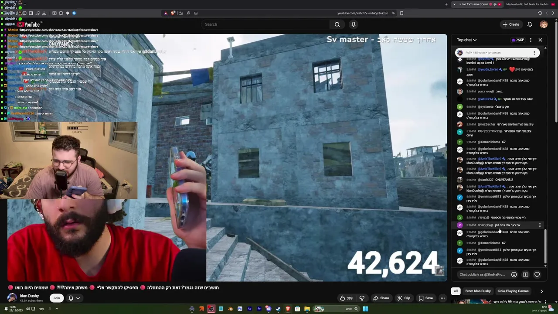Click the youtube.com address bar URL
The width and height of the screenshot is (558, 314).
pyautogui.click(x=363, y=13)
